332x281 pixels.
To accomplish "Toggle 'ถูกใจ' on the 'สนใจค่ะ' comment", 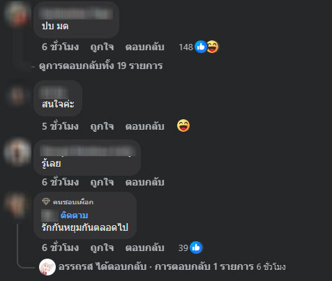I will 102,126.
